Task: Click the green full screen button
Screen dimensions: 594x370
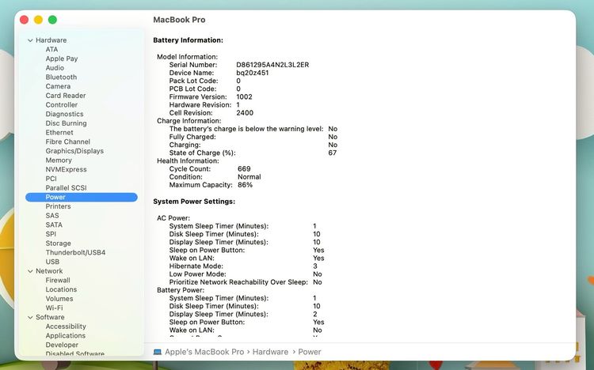Action: point(52,20)
